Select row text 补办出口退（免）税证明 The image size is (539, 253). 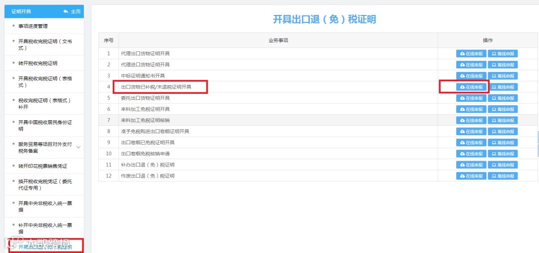tap(148, 165)
